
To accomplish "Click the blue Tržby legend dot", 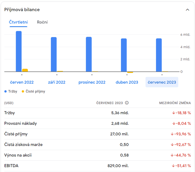I will point(6,91).
